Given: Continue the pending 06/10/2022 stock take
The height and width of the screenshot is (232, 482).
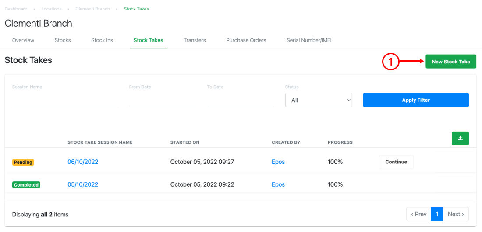Looking at the screenshot, I should click(x=396, y=162).
